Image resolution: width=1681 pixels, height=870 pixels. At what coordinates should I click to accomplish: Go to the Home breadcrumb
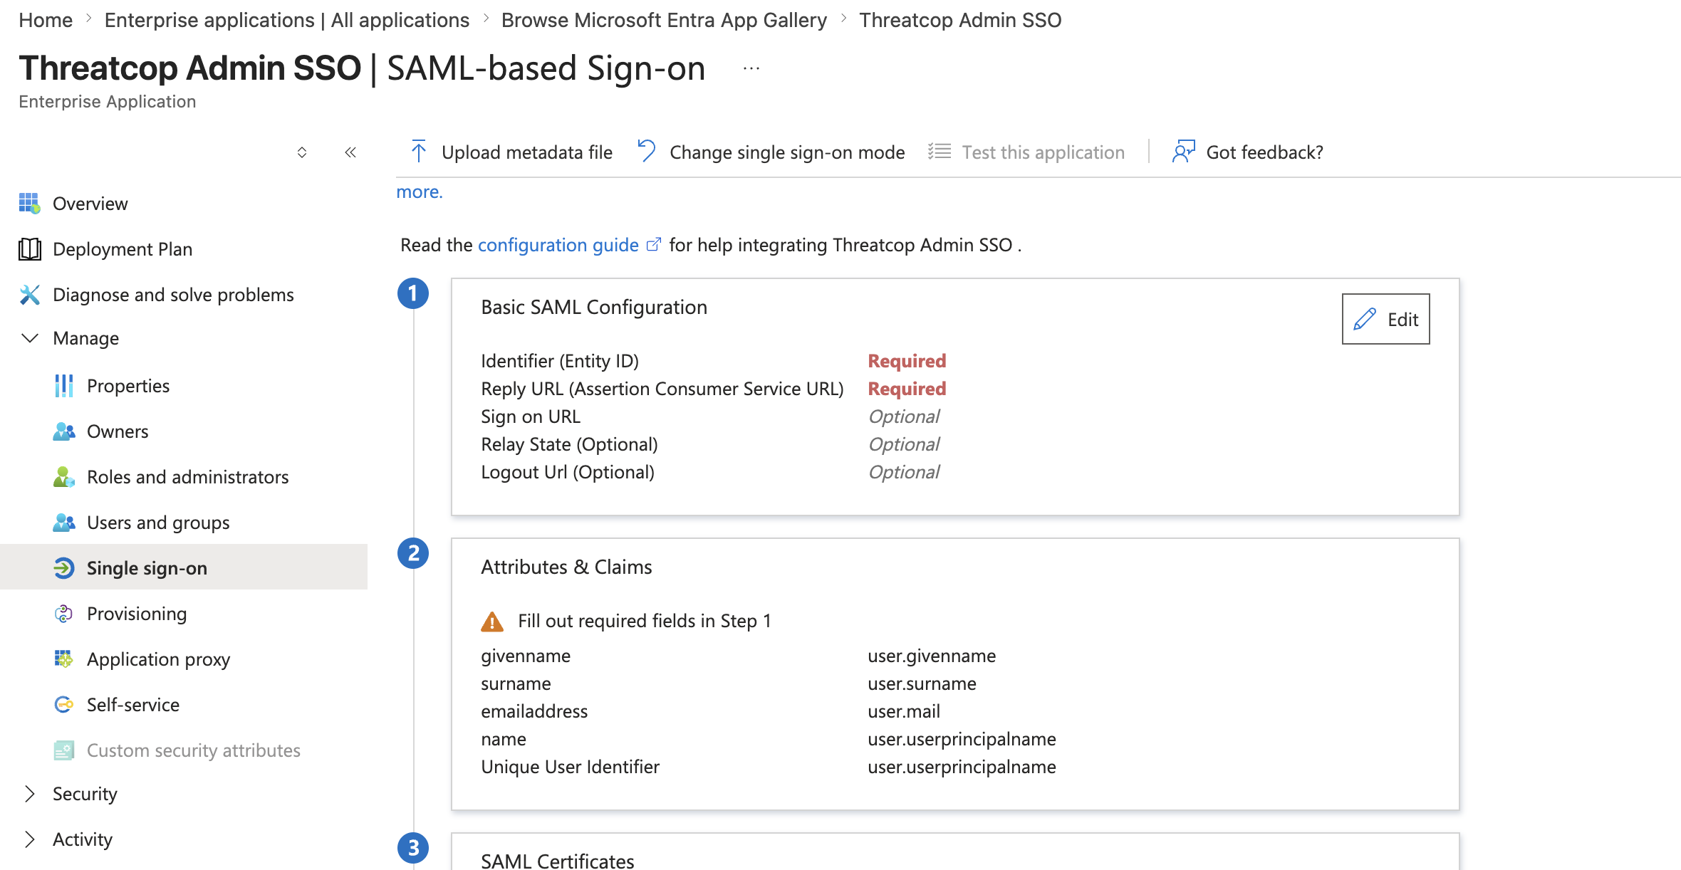46,20
